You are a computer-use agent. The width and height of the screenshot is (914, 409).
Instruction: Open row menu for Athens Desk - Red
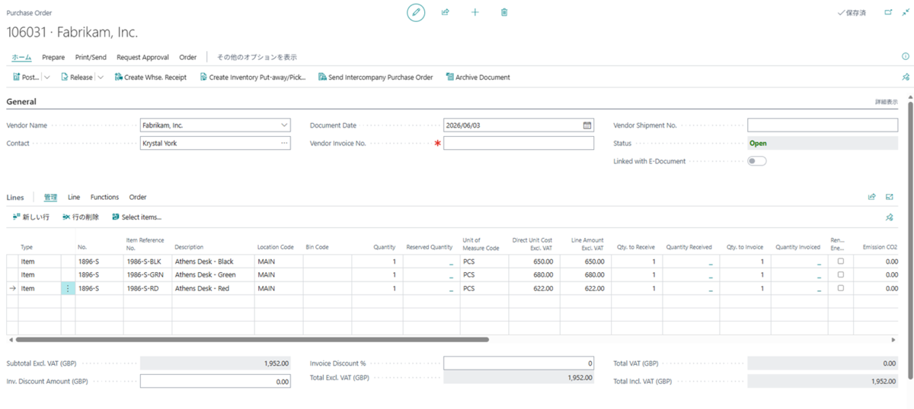68,288
